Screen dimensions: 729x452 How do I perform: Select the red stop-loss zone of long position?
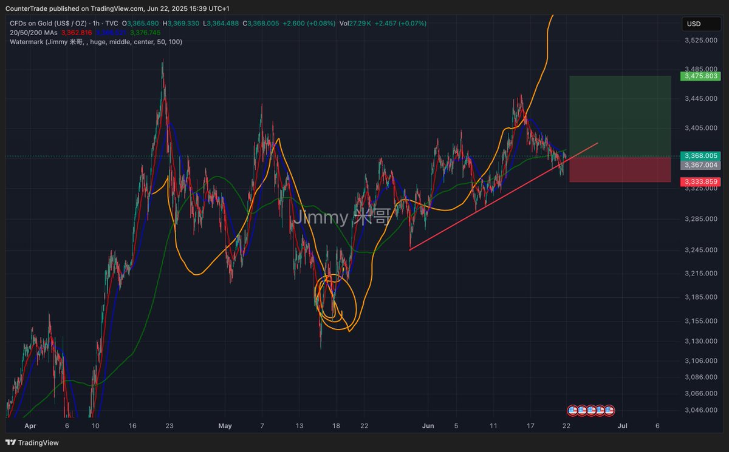pyautogui.click(x=620, y=169)
